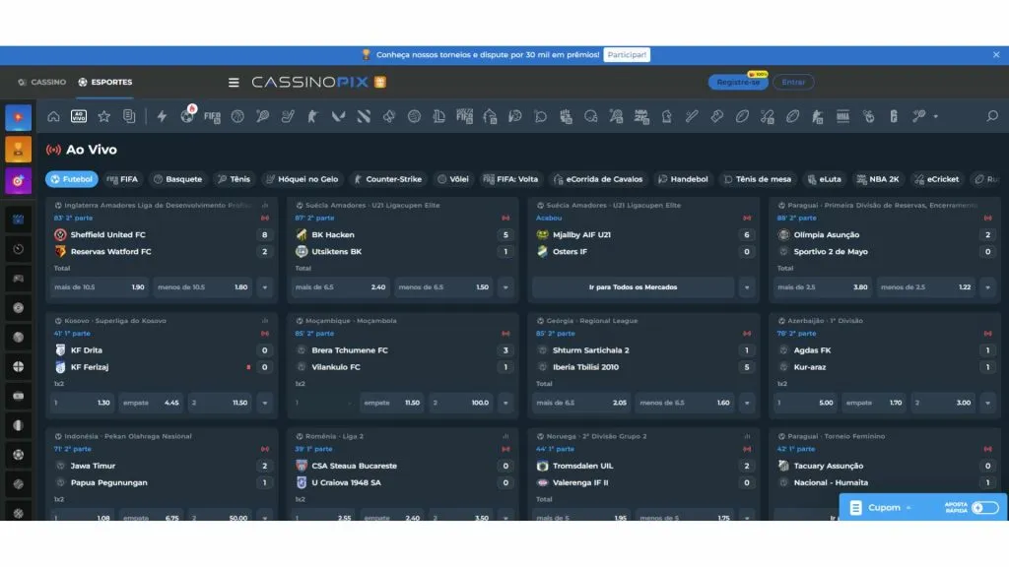Click the hamburger menu icon beside logo

234,83
